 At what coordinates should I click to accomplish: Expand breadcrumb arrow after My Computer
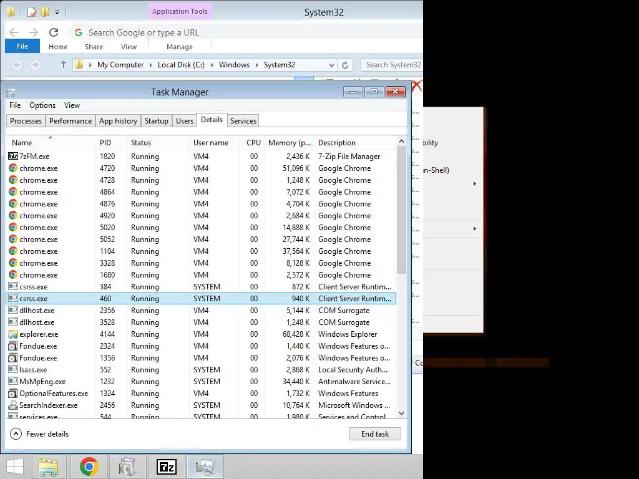[x=151, y=65]
